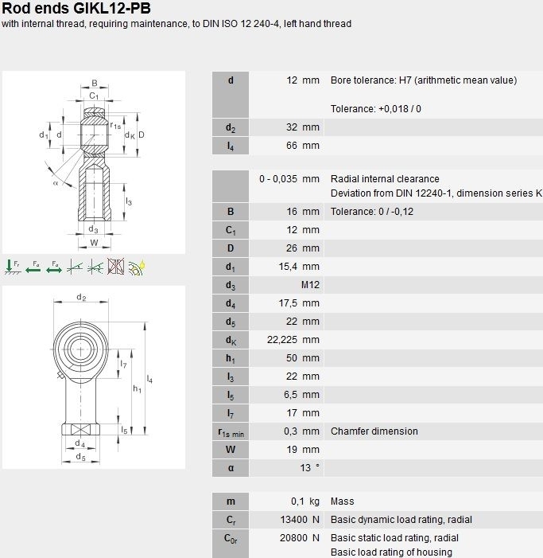Screen dimensions: 543x558
Task: Click 'Tolerance: +0,018 / 0' text
Action: point(375,109)
